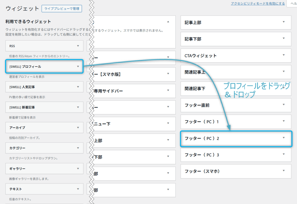The image size is (297, 204).
Task: Expand the 専用サイドバー area arrow
Action: [168, 90]
